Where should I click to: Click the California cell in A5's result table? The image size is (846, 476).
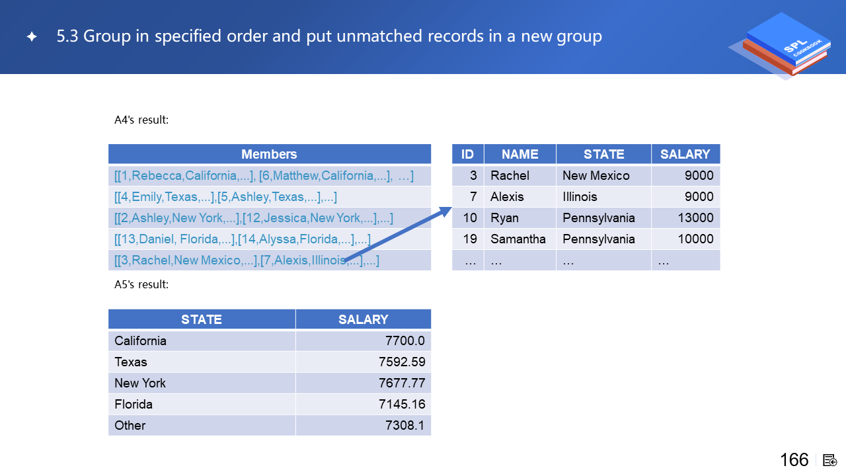[140, 341]
